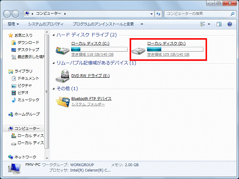The image size is (239, 179).
Task: Expand the arrow after コンピューター breadcrumb
Action: pos(65,14)
